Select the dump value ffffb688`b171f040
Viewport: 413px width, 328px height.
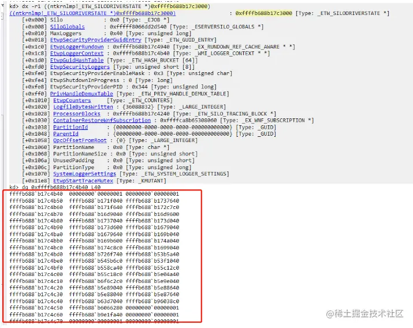pos(96,200)
